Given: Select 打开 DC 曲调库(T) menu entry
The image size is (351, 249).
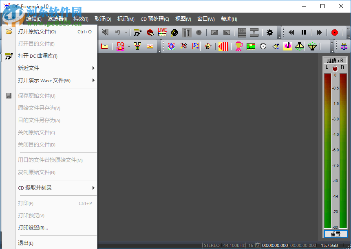Looking at the screenshot, I should 50,56.
